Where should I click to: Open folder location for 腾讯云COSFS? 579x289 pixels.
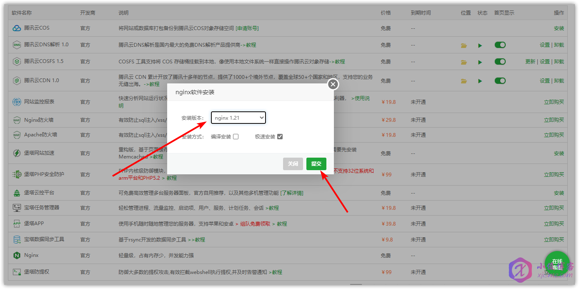(x=464, y=62)
